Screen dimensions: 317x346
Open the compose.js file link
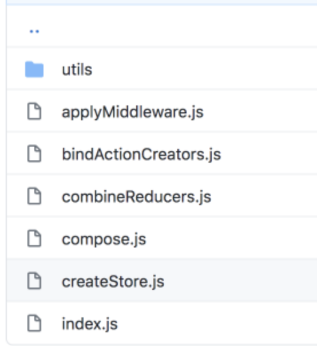[104, 239]
